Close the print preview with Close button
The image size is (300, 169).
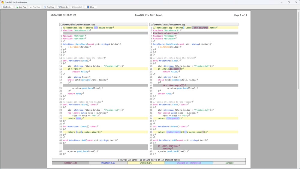pos(91,7)
